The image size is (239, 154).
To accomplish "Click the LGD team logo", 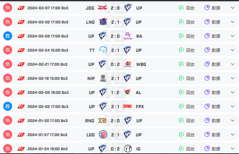I will [103, 135].
